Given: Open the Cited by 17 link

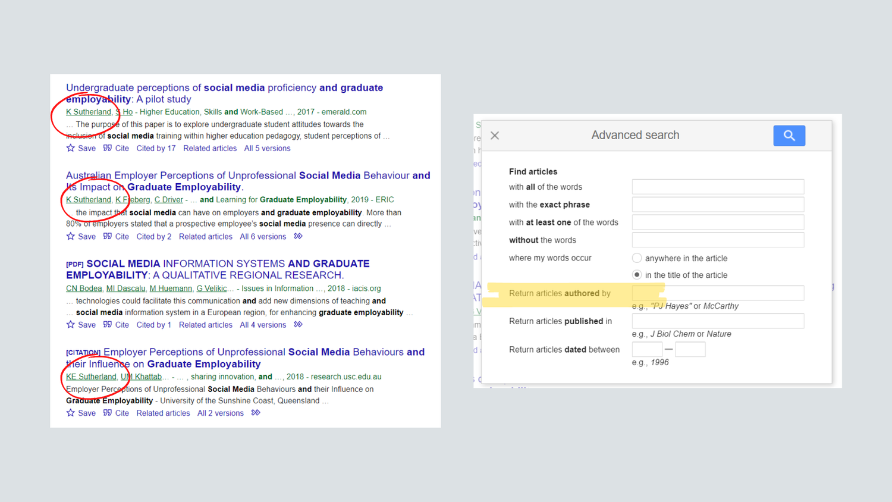Looking at the screenshot, I should click(x=156, y=148).
